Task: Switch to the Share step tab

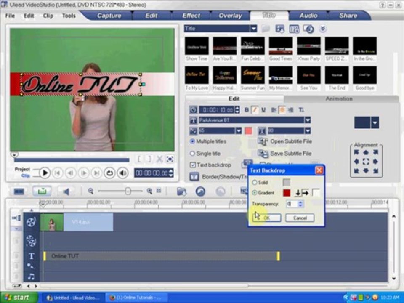Action: pos(348,16)
